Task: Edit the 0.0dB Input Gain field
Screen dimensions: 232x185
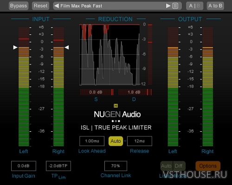Action: click(24, 166)
